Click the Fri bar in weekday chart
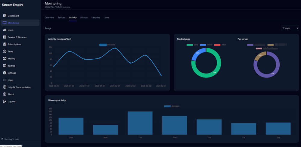Image resolution: width=301 pixels, height=147 pixels. 244,129
